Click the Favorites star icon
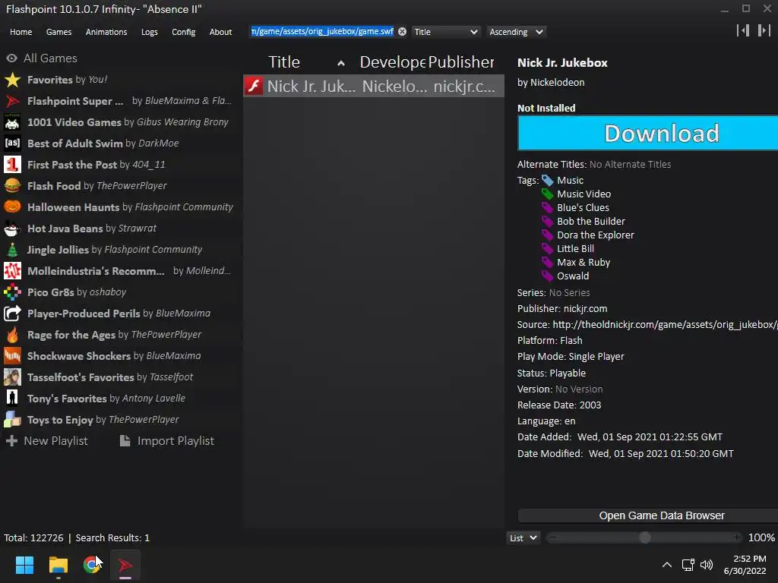The height and width of the screenshot is (583, 778). pyautogui.click(x=12, y=79)
